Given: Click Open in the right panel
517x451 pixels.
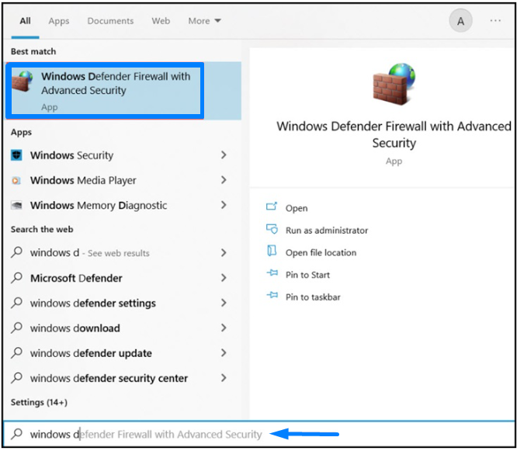Looking at the screenshot, I should coord(296,208).
